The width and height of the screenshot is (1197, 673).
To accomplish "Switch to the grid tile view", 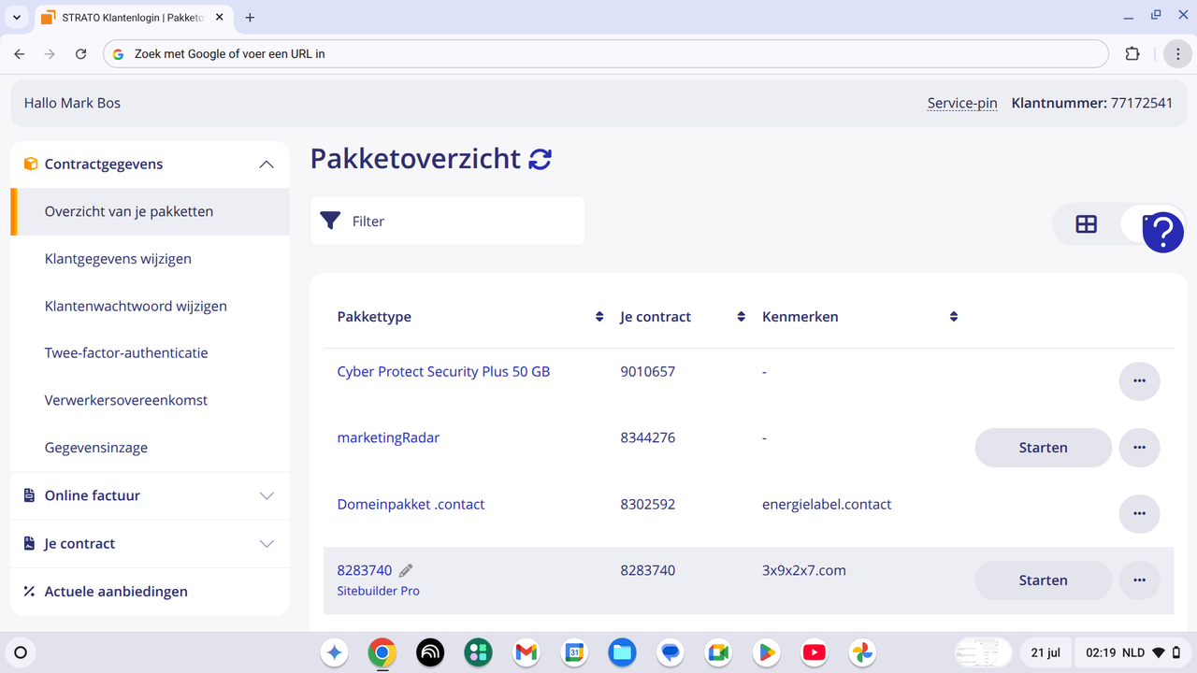I will pos(1086,224).
